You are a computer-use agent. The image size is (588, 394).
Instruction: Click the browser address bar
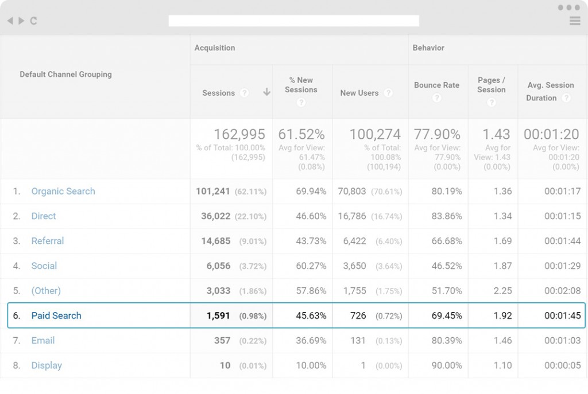[x=293, y=21]
